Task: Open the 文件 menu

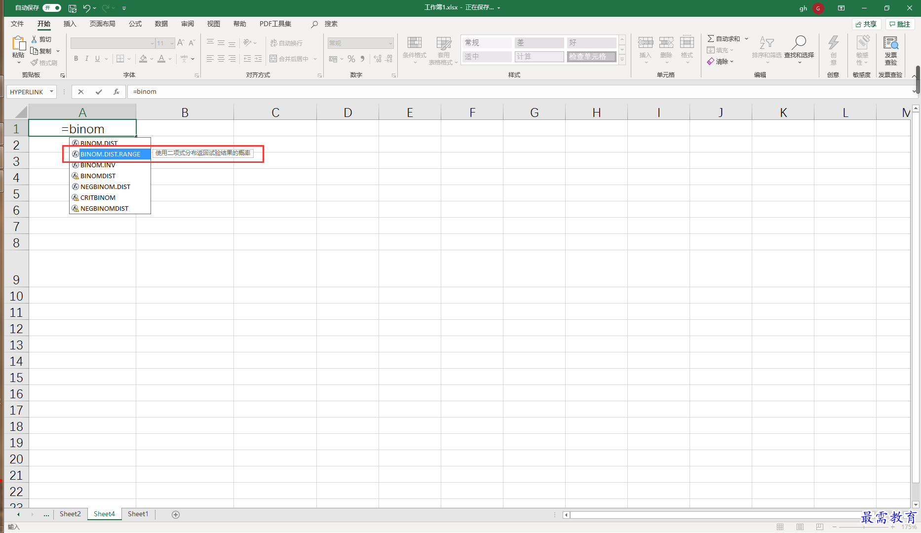Action: (x=17, y=24)
